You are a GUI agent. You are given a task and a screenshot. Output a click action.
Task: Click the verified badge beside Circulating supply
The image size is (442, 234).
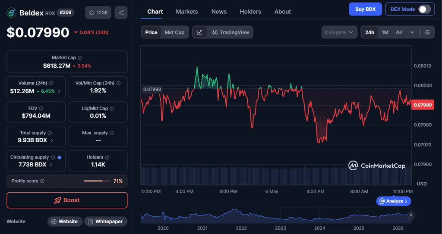point(60,157)
